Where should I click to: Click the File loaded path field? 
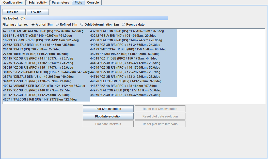tap(97, 18)
